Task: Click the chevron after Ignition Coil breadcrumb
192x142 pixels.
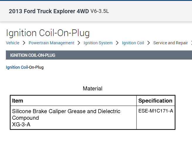Action: point(149,43)
